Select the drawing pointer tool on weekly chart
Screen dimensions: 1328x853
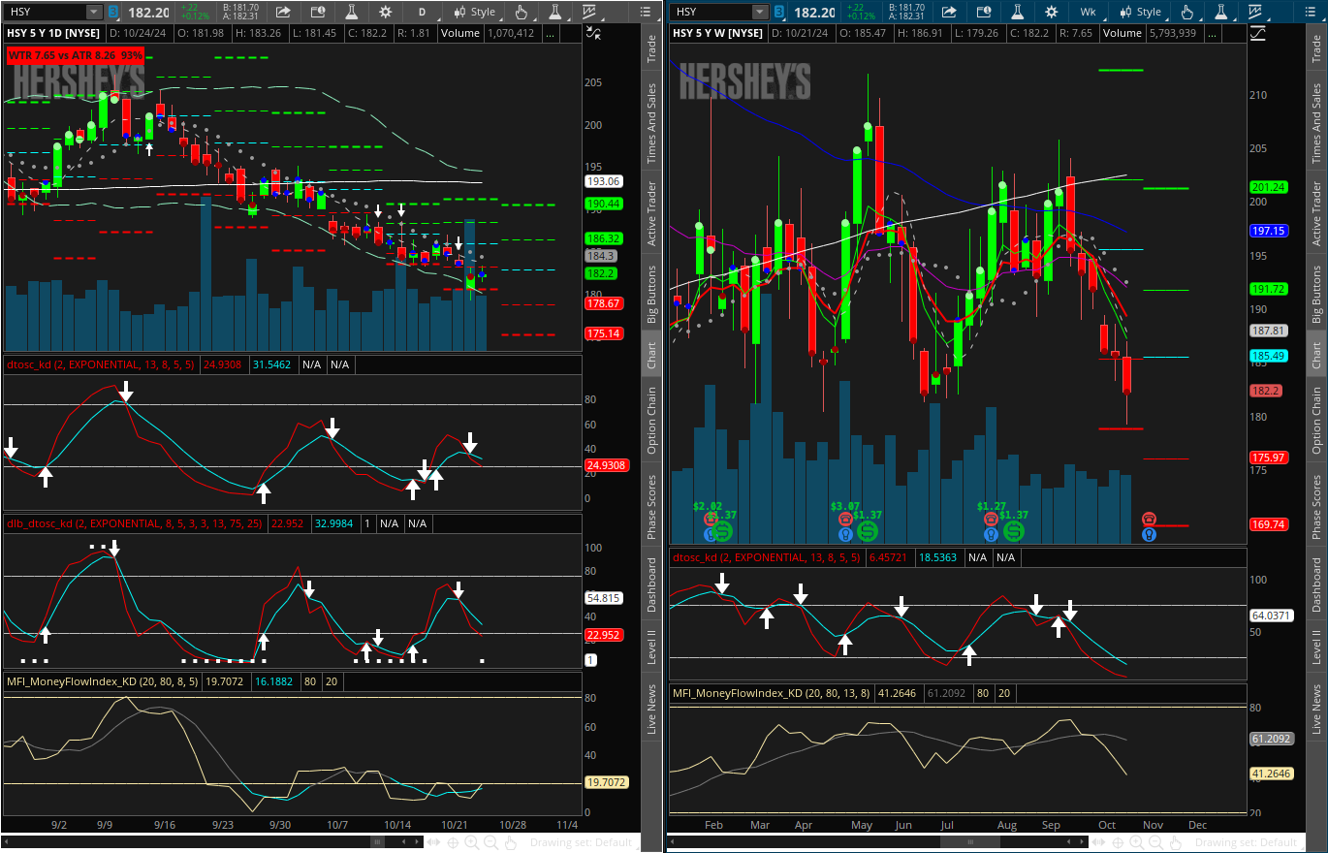click(x=1186, y=12)
